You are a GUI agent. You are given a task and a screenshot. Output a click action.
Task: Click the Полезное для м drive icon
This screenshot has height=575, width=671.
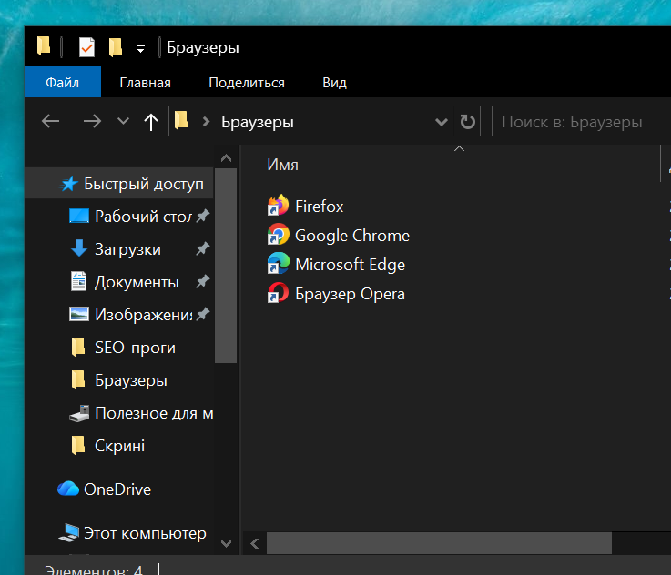(x=79, y=413)
